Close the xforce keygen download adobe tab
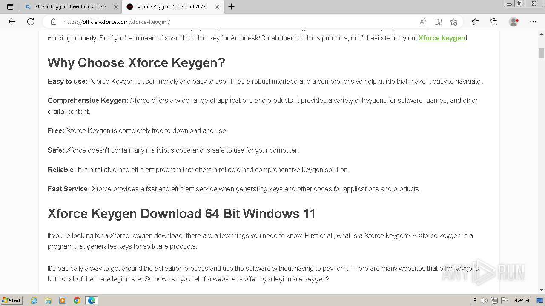 (115, 7)
